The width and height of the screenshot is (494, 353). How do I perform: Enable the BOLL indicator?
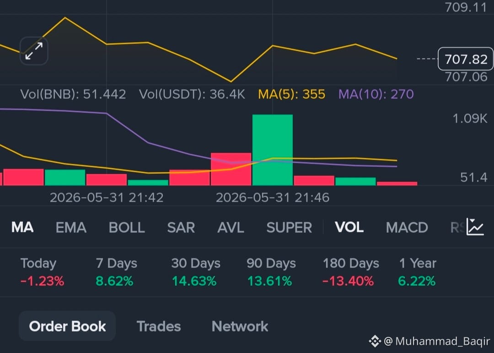pos(127,227)
